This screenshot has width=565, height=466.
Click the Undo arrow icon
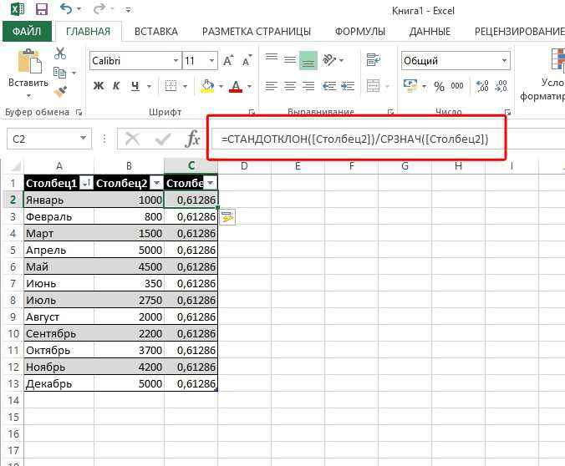coord(65,8)
